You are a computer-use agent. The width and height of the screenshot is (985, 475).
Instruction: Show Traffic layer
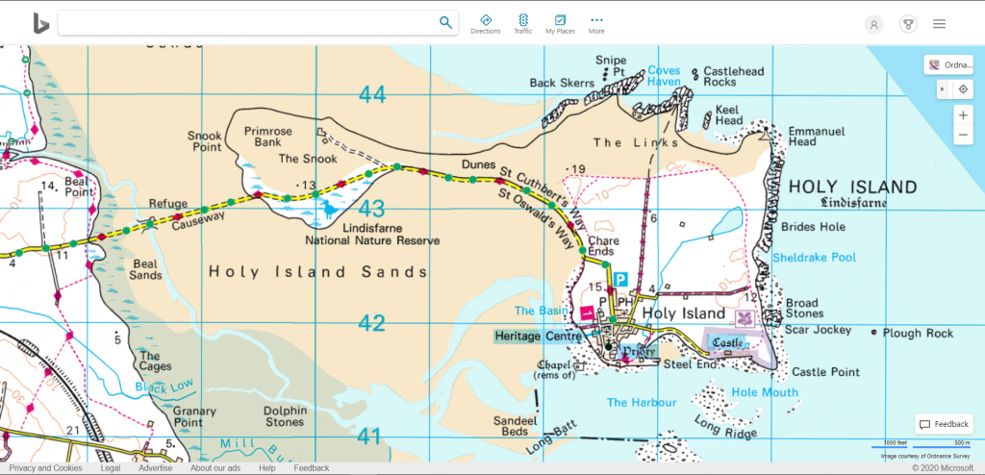click(x=522, y=24)
